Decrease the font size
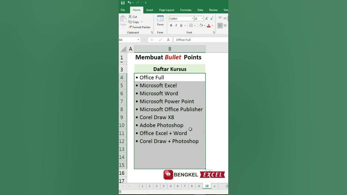The width and height of the screenshot is (347, 195). (211, 18)
